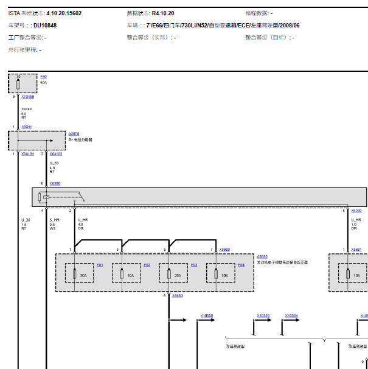Viewport: 368px width, 369px height.
Task: Click the S_HR 0.5 WS wire label
Action: [55, 224]
